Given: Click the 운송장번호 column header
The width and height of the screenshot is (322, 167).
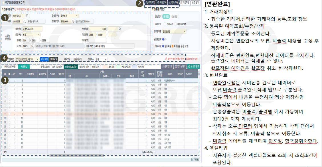Looking at the screenshot, I should click(x=31, y=74).
